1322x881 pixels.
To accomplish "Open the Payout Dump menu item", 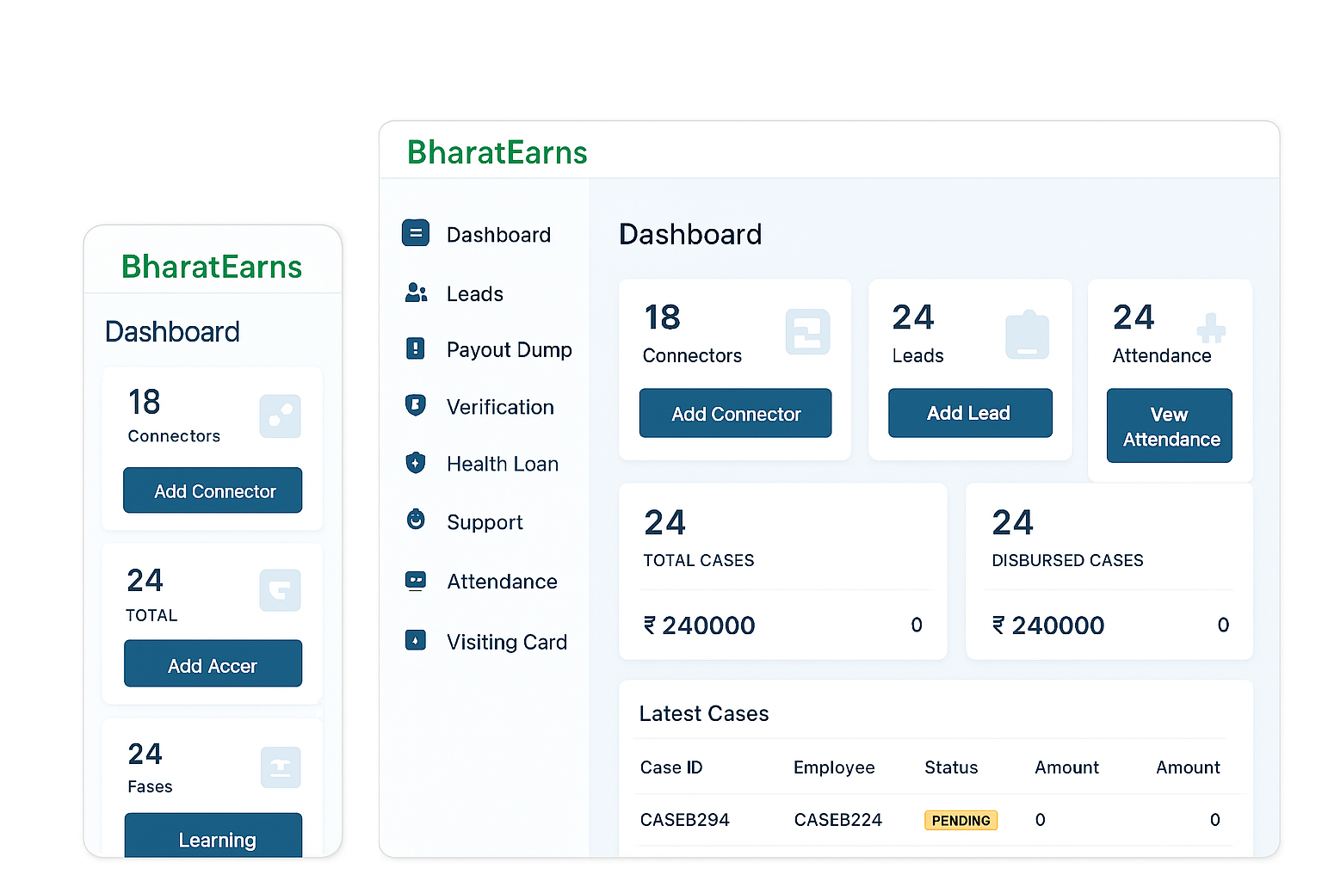I will (509, 350).
